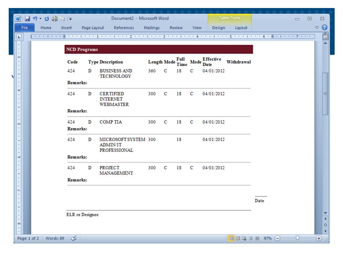This screenshot has height=257, width=343.
Task: Click the Date label under signature line
Action: [x=260, y=201]
